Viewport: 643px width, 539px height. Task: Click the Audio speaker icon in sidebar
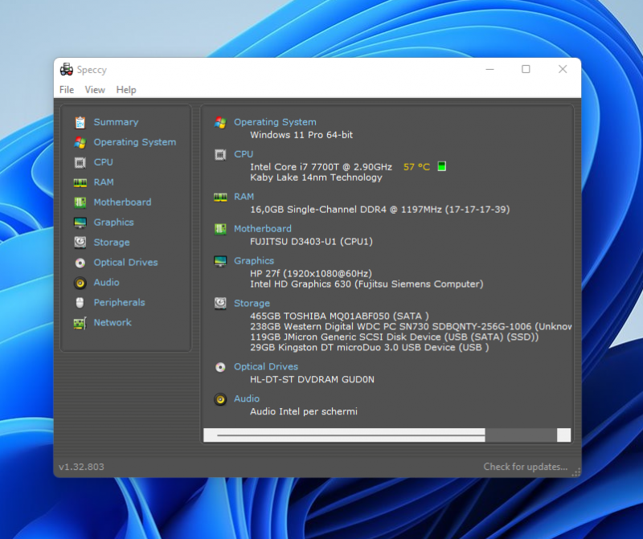(80, 283)
